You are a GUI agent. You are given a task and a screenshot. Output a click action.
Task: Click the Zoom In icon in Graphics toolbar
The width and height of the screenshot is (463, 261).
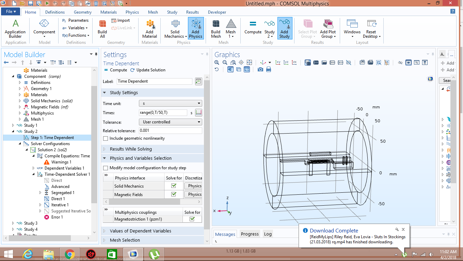pos(217,63)
